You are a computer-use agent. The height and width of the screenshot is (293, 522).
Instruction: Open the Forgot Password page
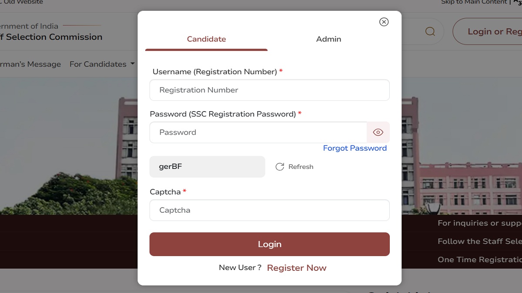355,148
